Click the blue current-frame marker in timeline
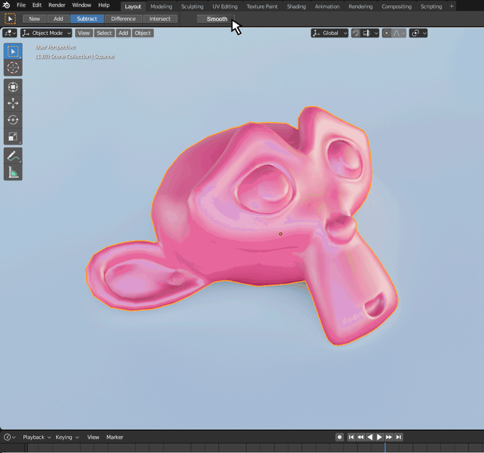484x453 pixels. click(385, 448)
